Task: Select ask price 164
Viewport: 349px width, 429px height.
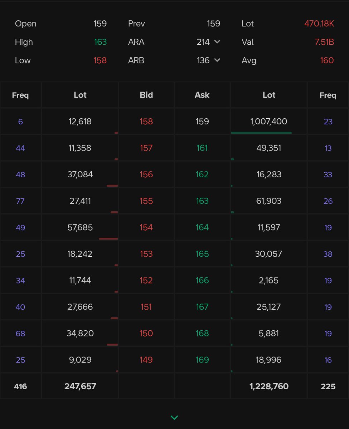Action: click(x=202, y=227)
